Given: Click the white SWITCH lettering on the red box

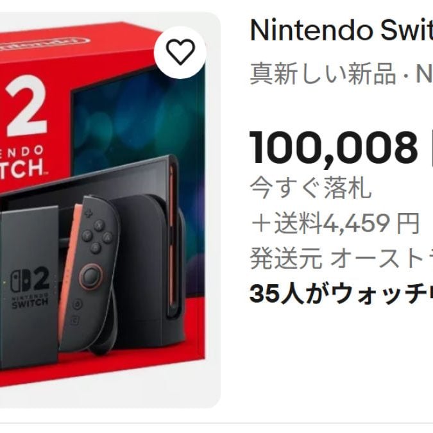Looking at the screenshot, I should [x=22, y=167].
